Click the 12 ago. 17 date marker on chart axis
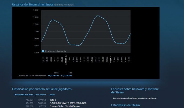Screen dimensions: 184x108 pyautogui.click(x=66, y=59)
